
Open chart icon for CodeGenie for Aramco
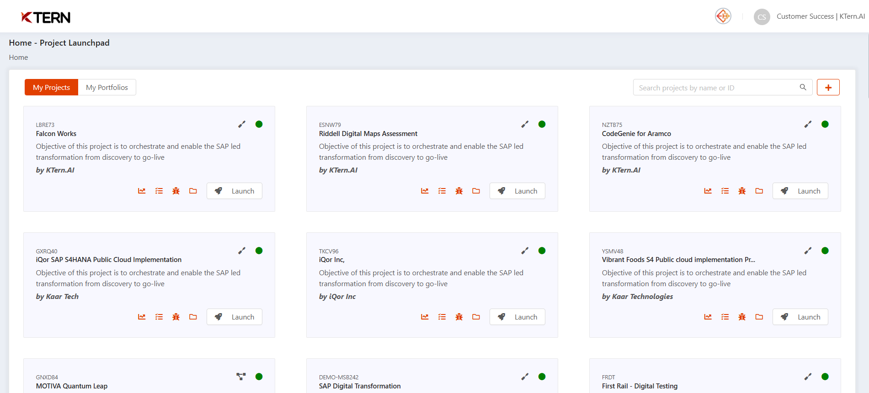[708, 191]
